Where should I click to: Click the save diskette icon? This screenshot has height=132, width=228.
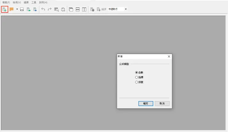[22, 10]
